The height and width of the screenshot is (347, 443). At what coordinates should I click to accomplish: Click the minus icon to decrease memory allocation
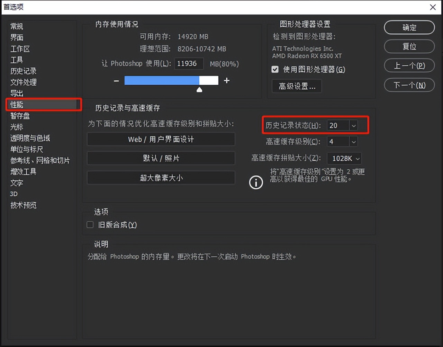pos(116,80)
